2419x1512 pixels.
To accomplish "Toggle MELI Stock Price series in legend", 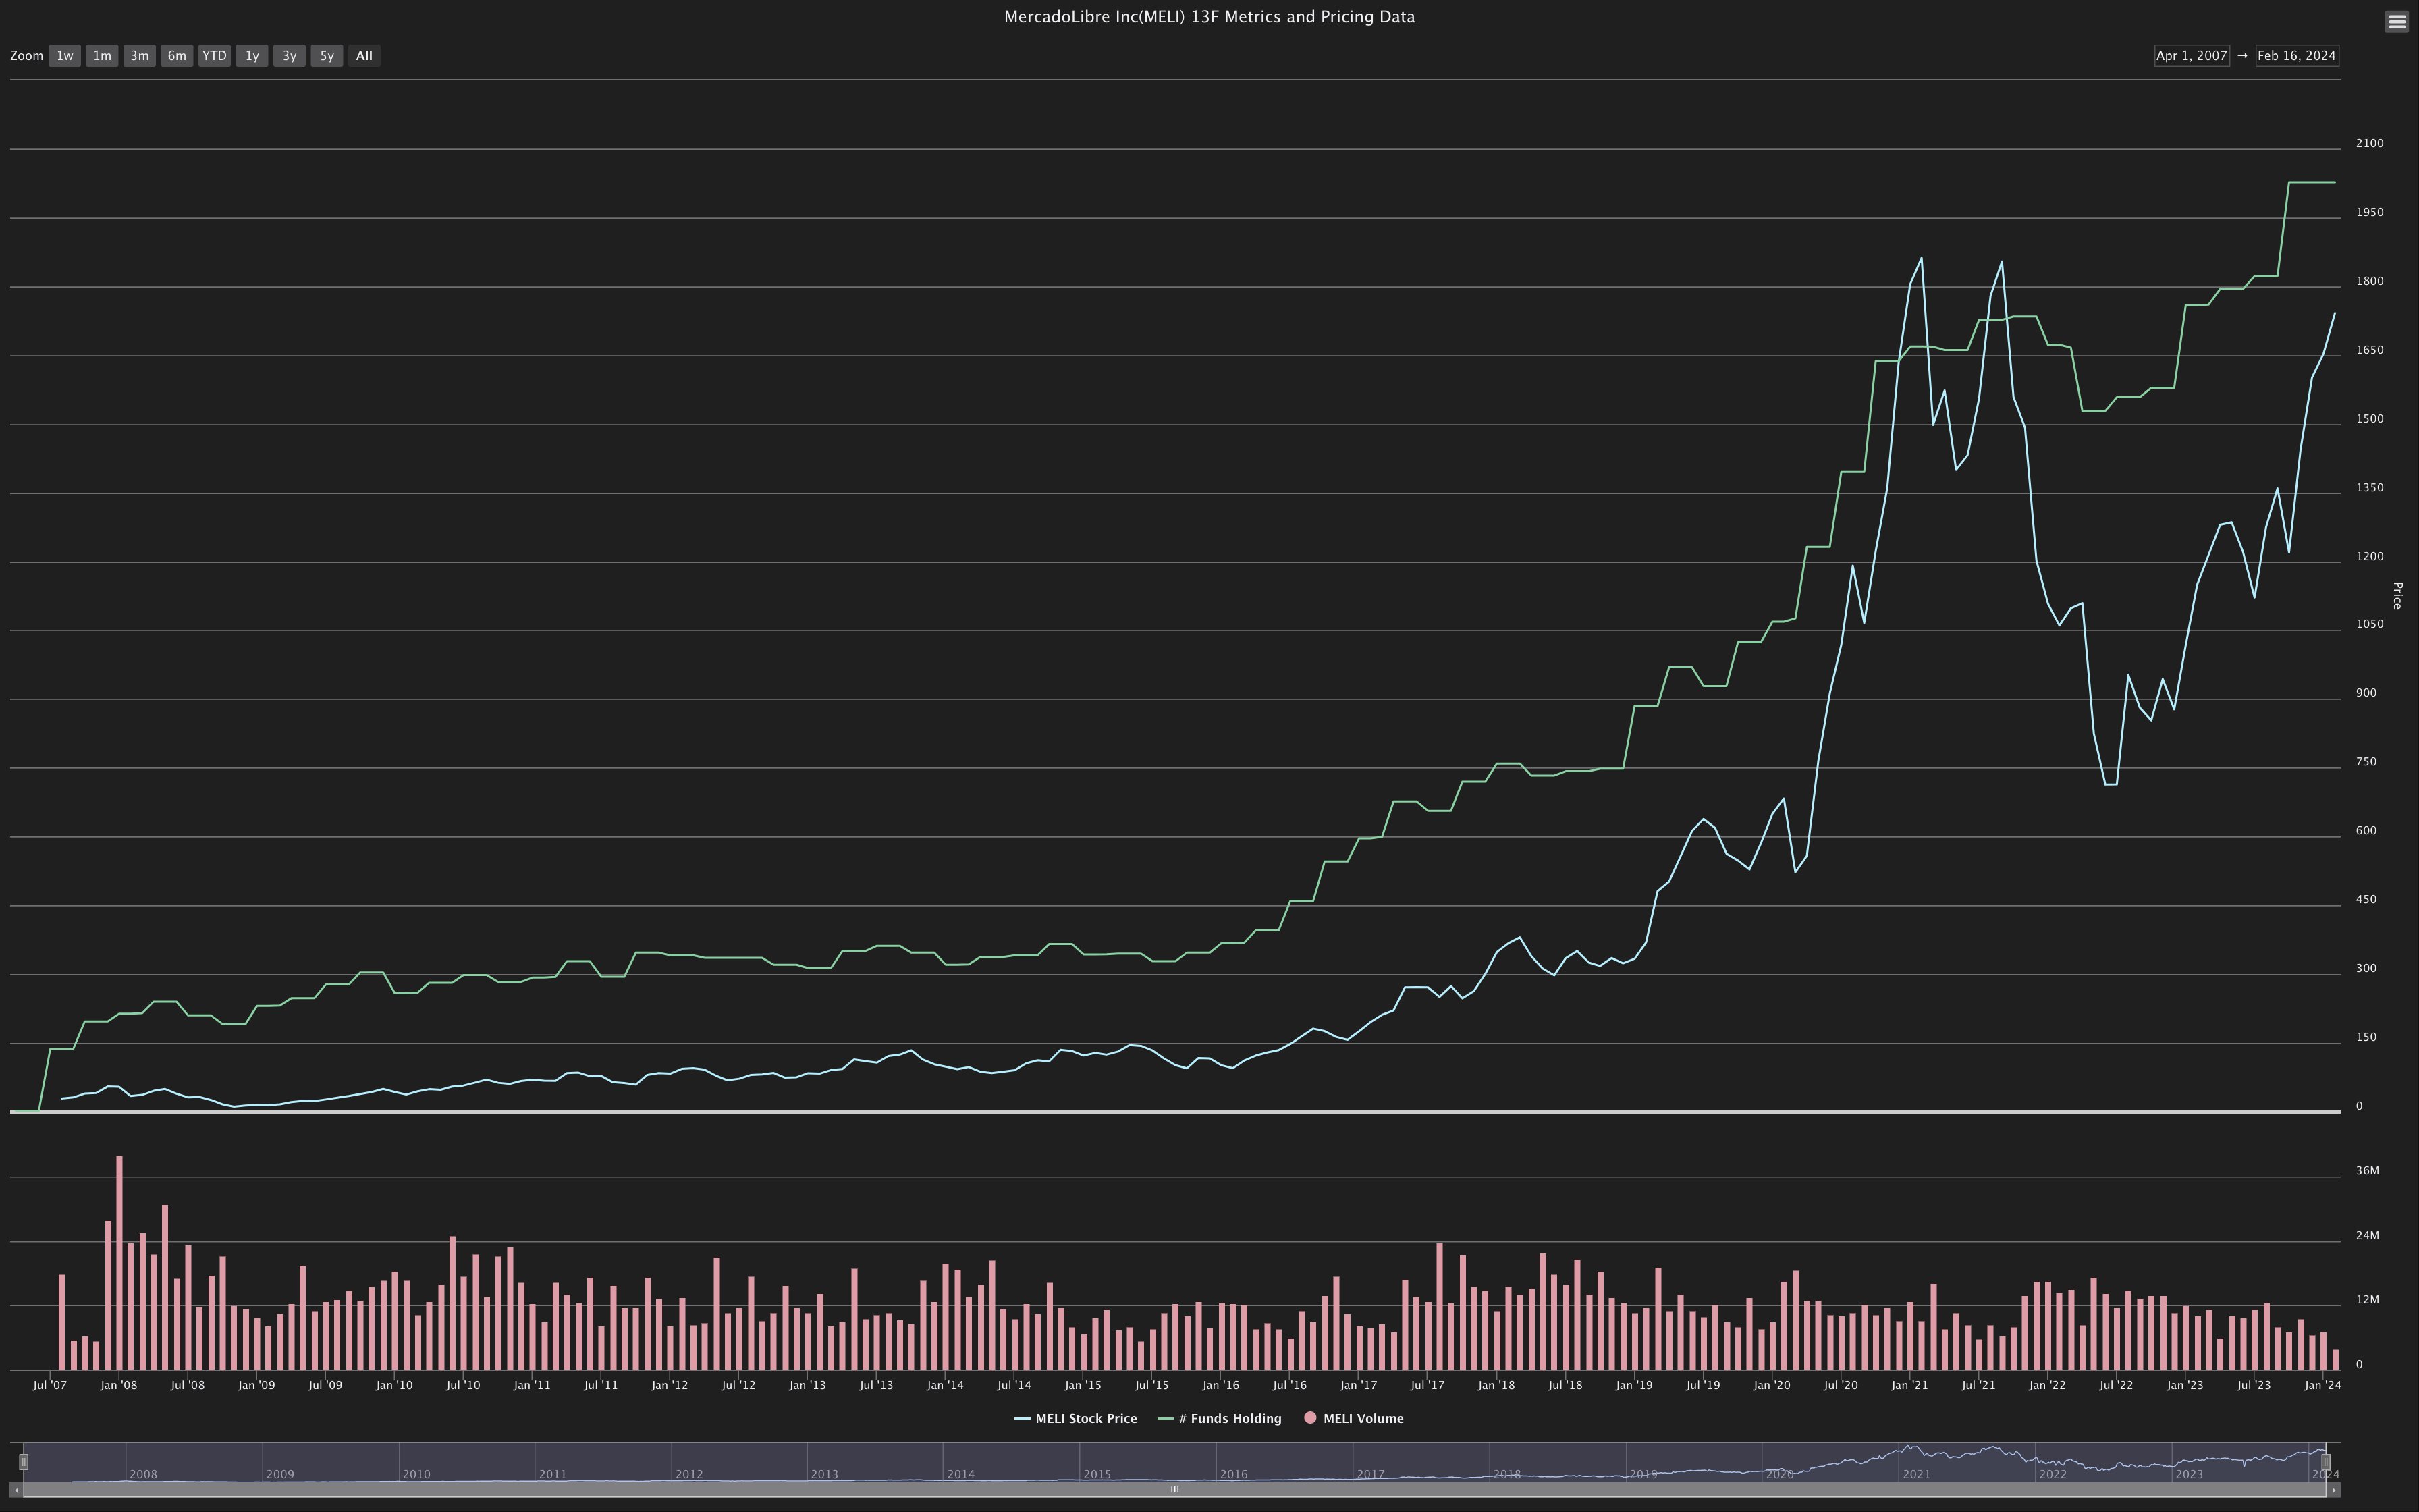I will click(x=1076, y=1419).
